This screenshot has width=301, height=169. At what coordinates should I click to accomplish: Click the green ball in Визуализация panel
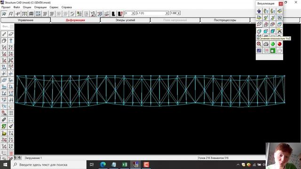pyautogui.click(x=273, y=44)
